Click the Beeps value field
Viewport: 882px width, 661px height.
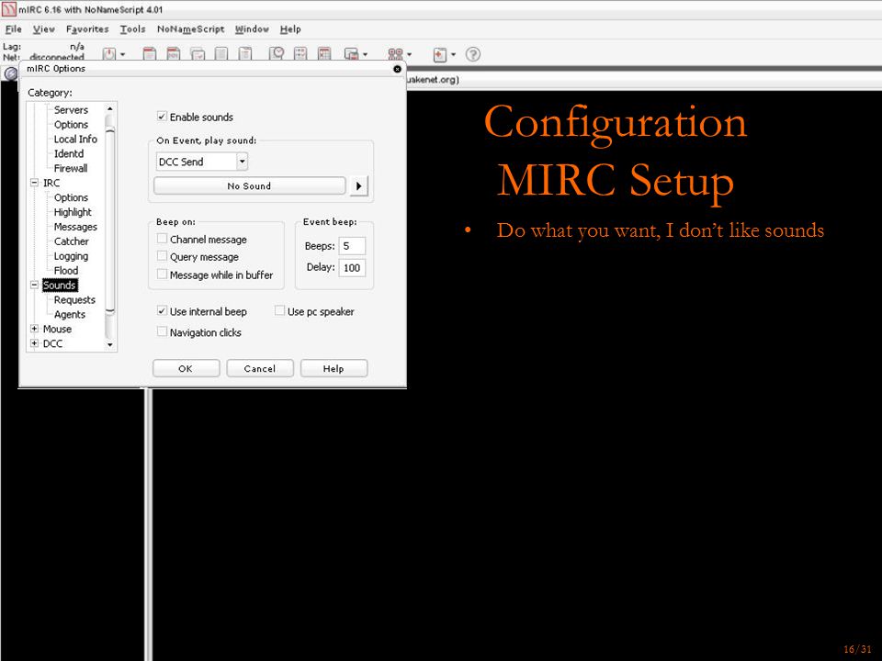(352, 246)
